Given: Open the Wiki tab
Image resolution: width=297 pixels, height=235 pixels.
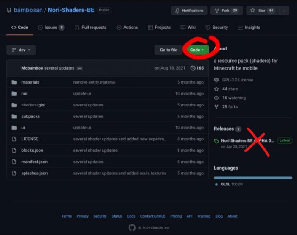Looking at the screenshot, I should (x=188, y=28).
